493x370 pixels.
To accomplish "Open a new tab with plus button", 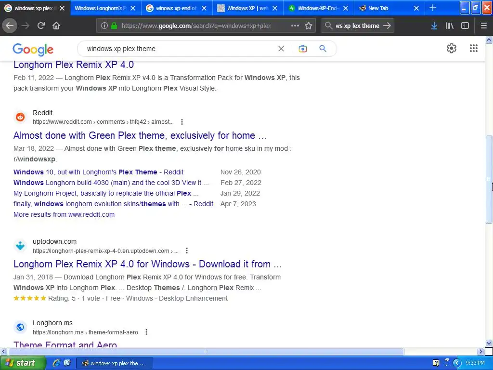I will point(433,8).
